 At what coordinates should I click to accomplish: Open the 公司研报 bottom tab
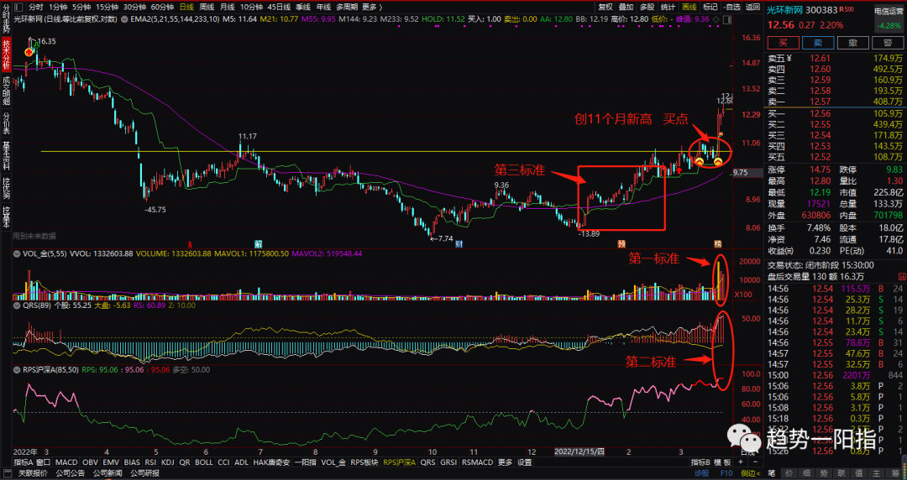coord(144,473)
